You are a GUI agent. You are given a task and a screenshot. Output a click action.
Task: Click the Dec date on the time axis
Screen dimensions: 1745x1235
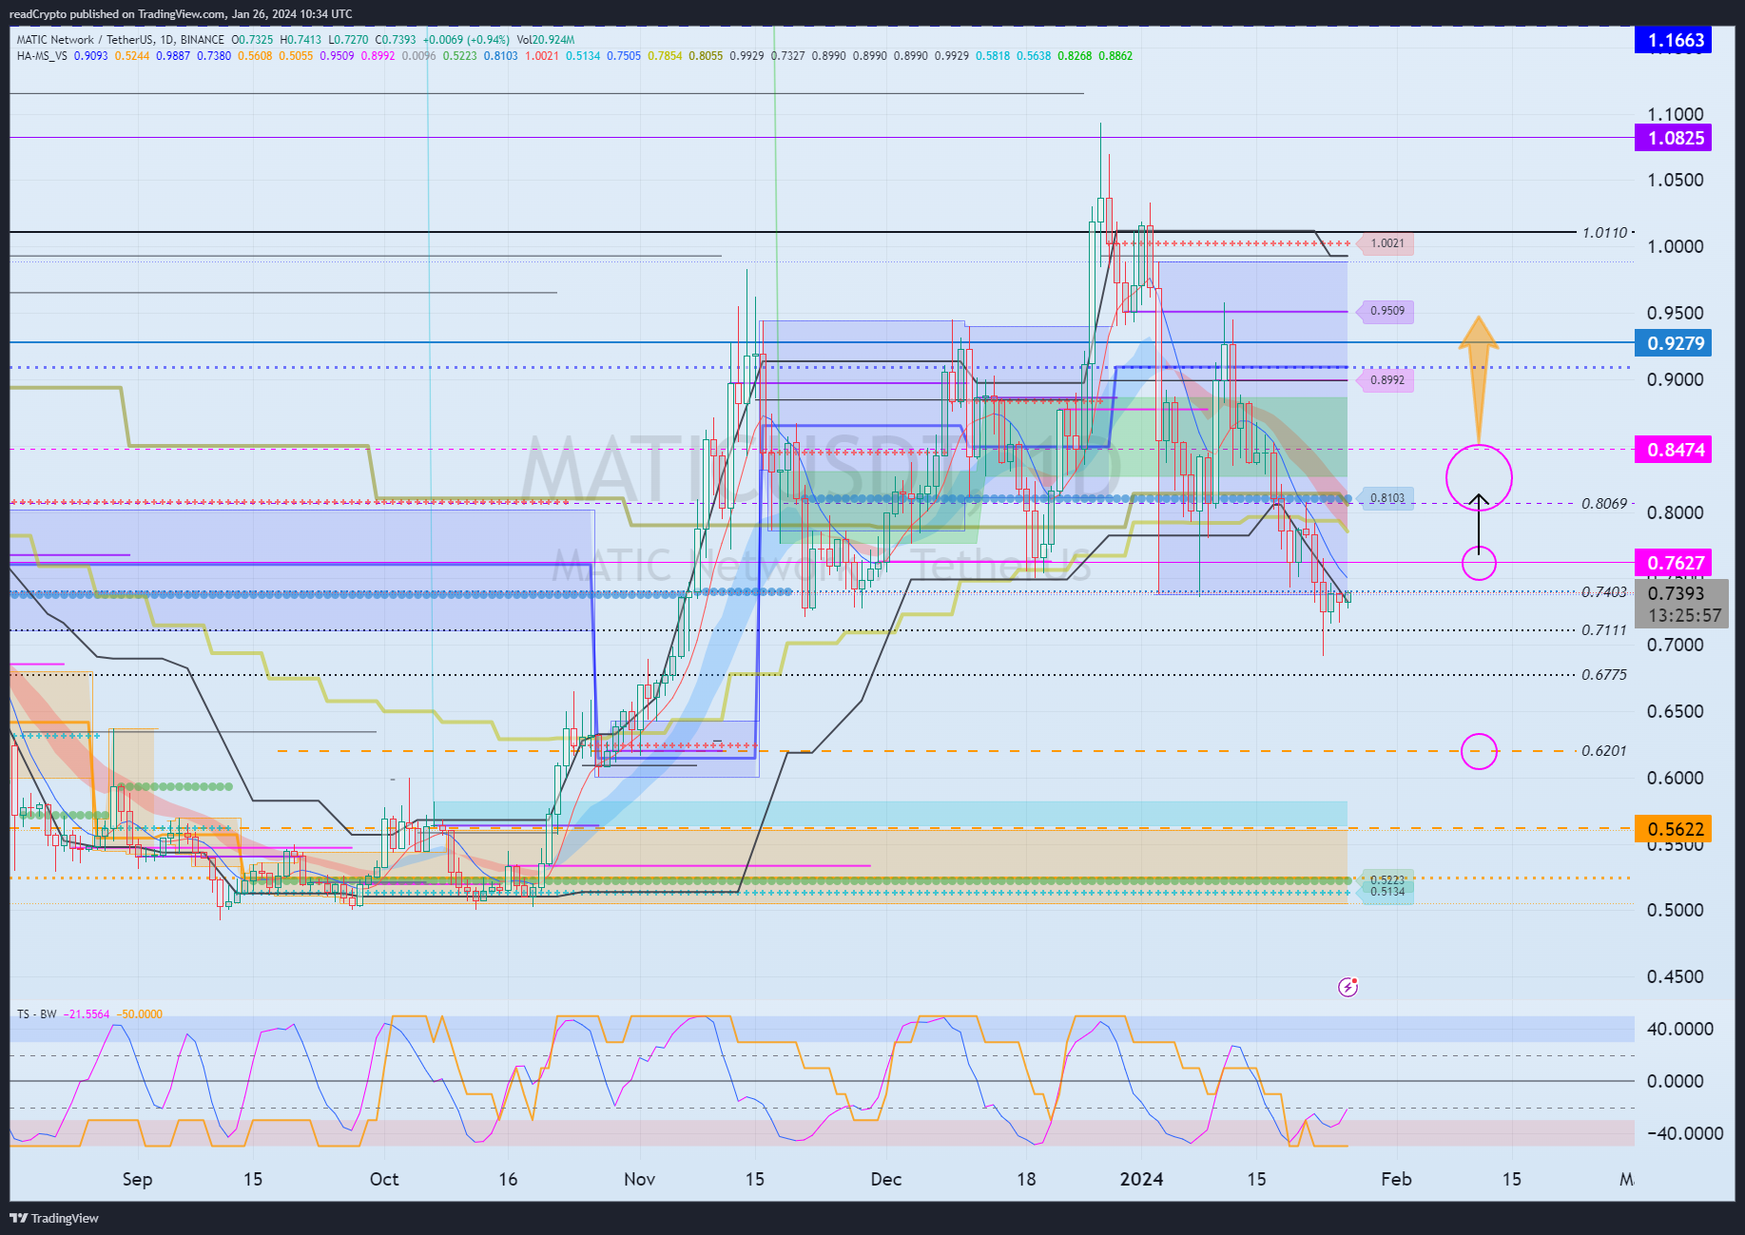pyautogui.click(x=886, y=1179)
